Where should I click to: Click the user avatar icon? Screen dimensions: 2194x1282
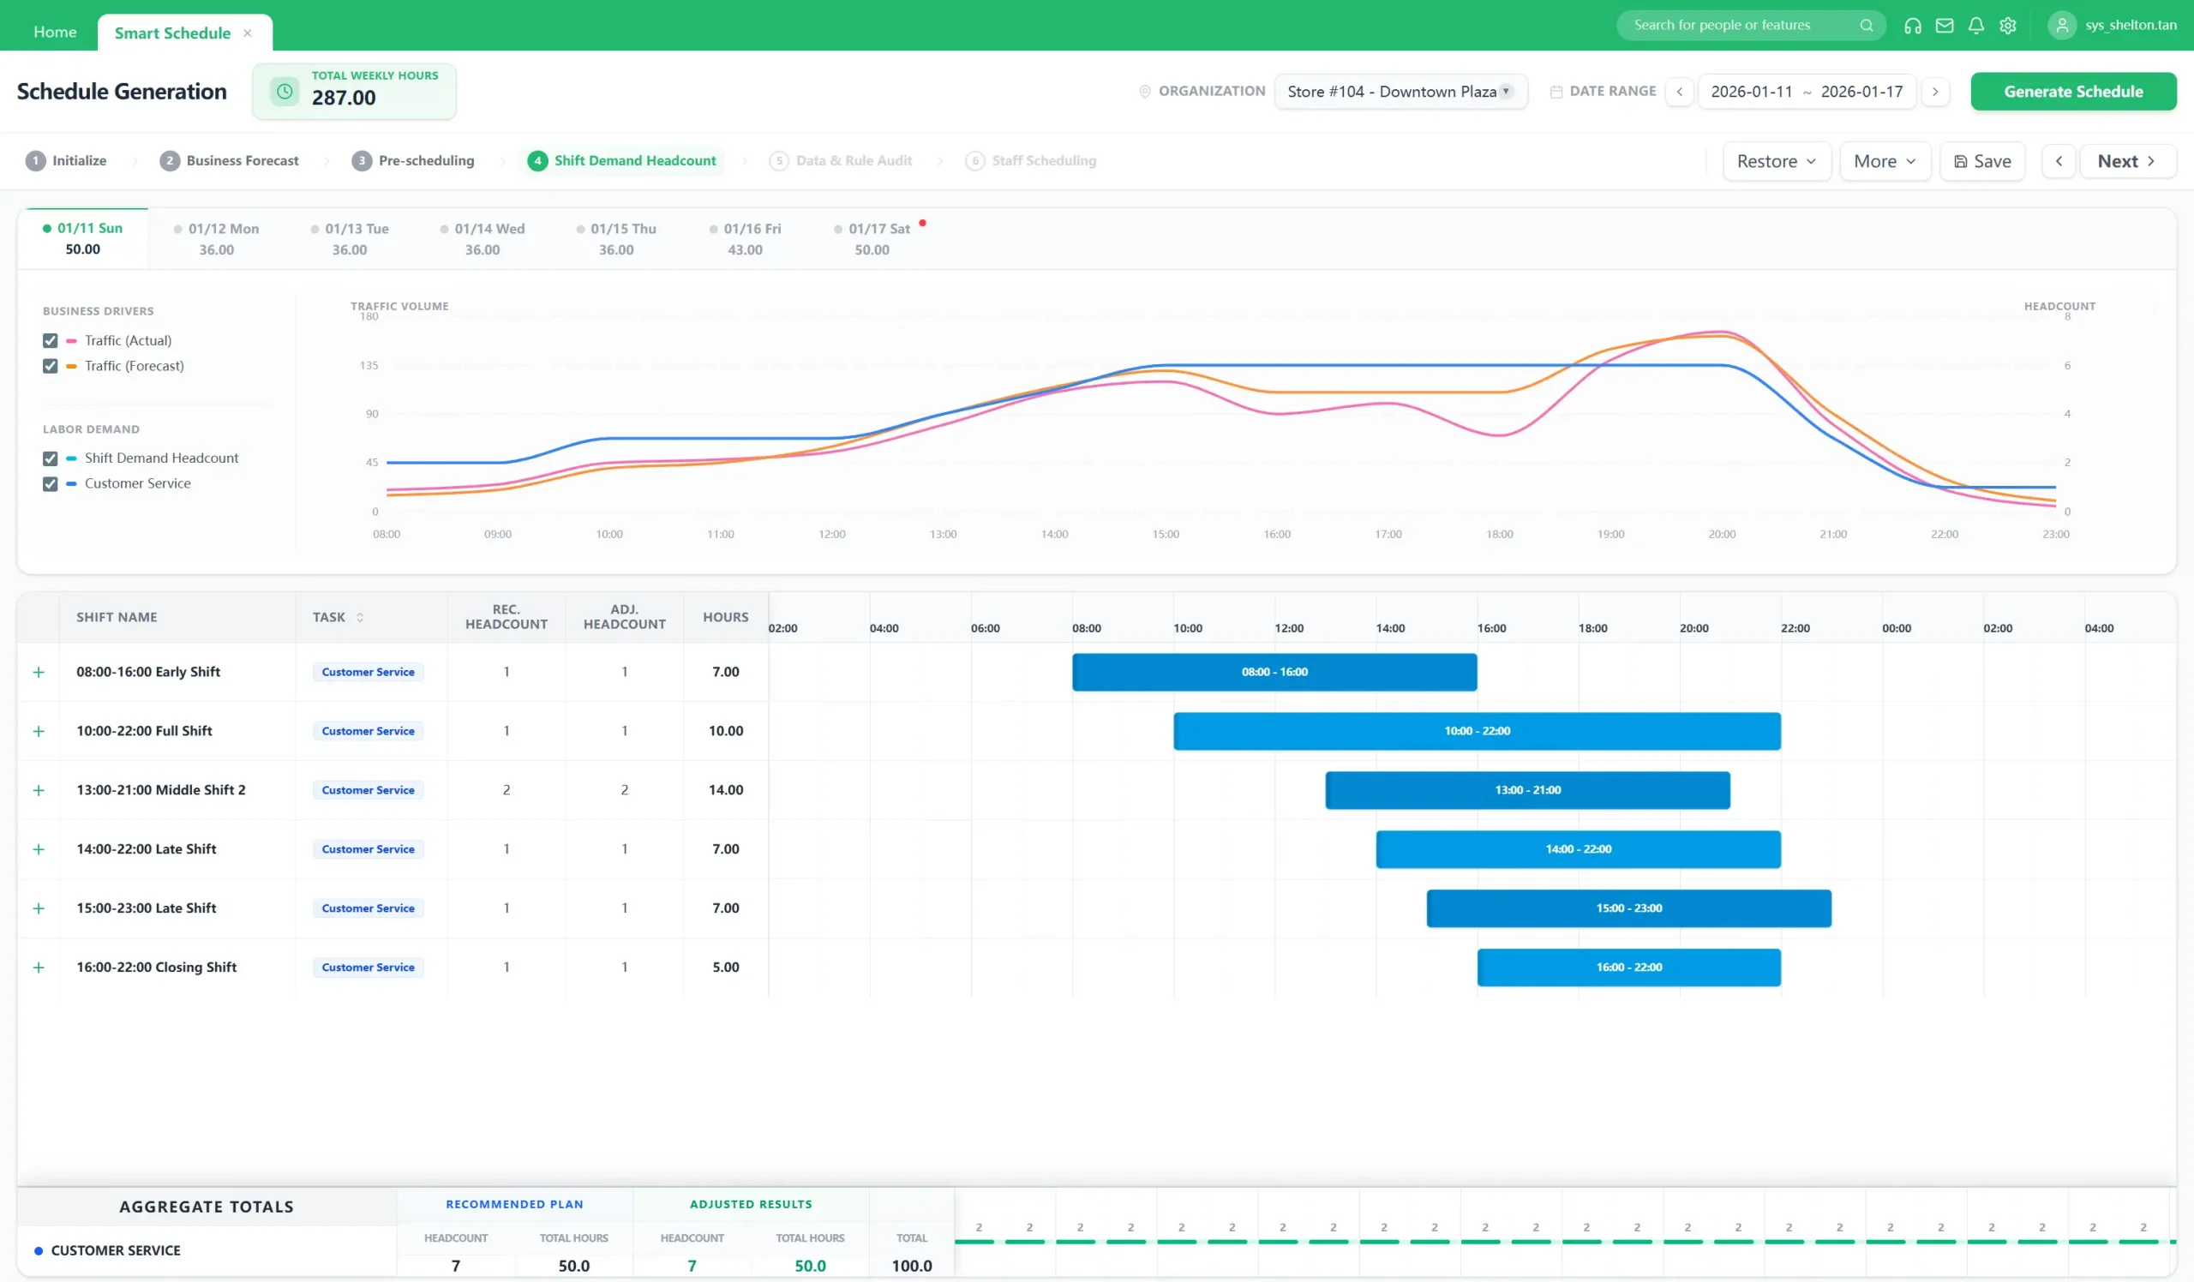click(x=2062, y=25)
